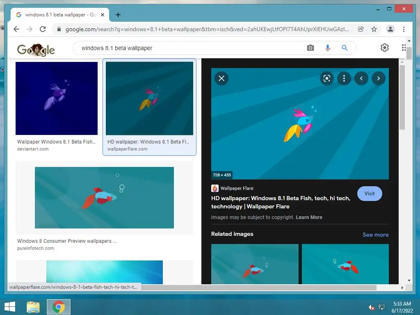Click the Wallpaper Flare flame favicon
Screen dimensions: 420x315
click(x=215, y=188)
